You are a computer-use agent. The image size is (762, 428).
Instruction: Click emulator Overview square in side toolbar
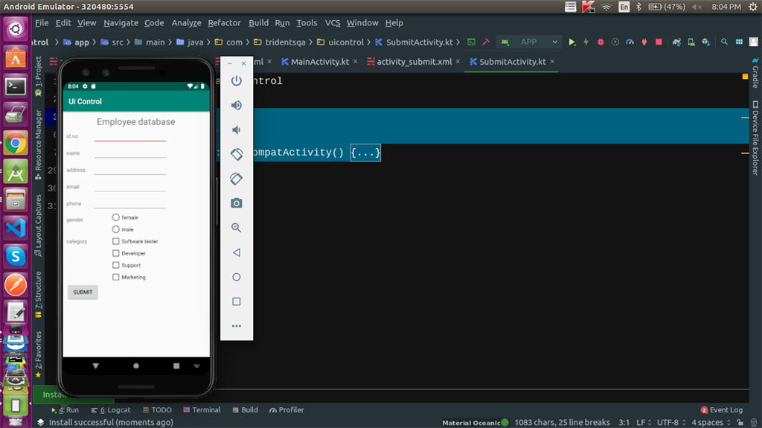point(236,301)
